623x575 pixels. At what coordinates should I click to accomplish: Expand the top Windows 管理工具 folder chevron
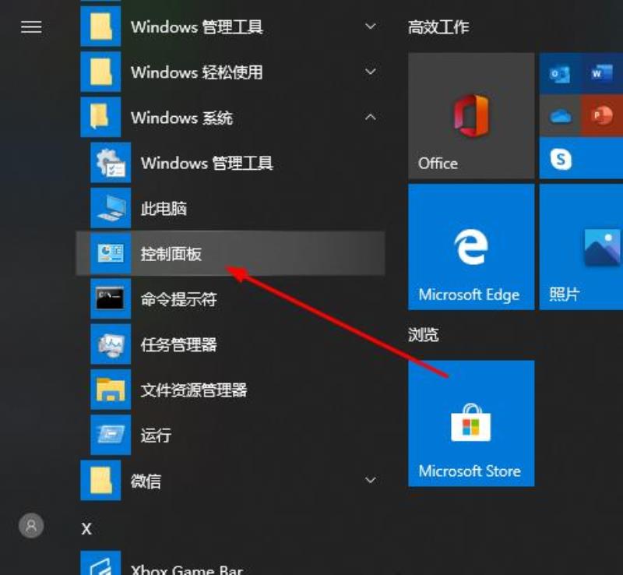click(371, 26)
